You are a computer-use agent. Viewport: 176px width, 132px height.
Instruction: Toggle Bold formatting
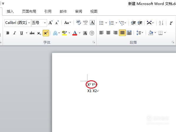coord(8,33)
